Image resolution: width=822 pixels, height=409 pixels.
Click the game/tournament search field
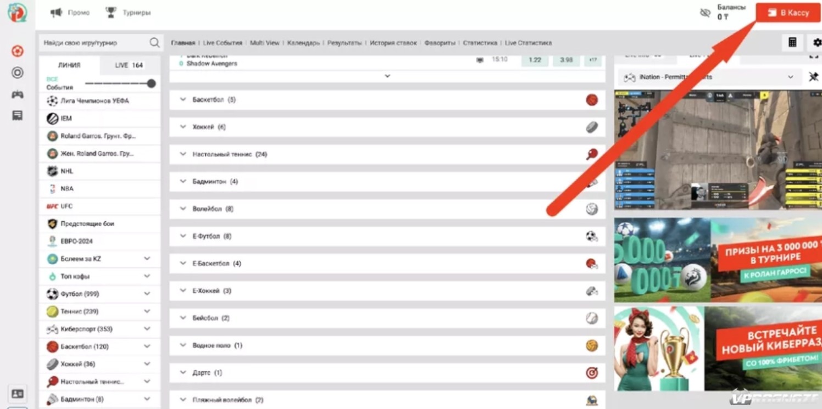(x=93, y=43)
